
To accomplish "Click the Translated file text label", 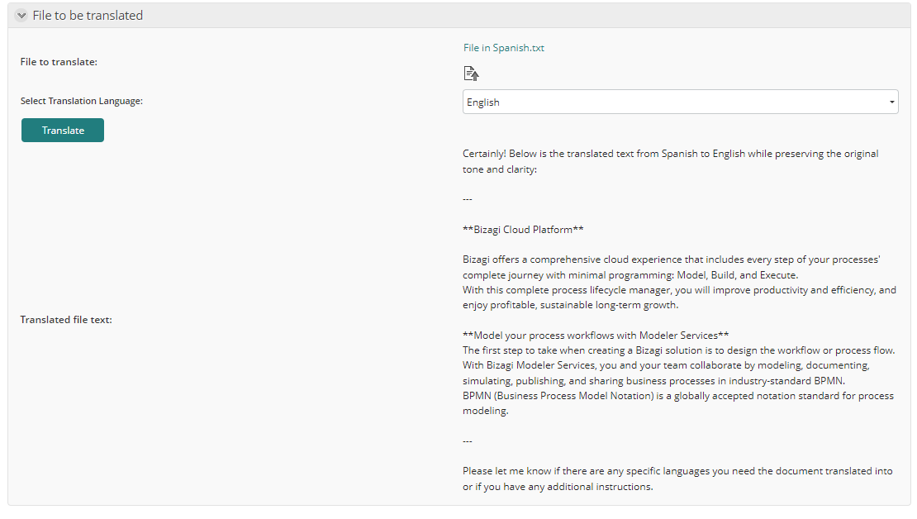I will [66, 320].
